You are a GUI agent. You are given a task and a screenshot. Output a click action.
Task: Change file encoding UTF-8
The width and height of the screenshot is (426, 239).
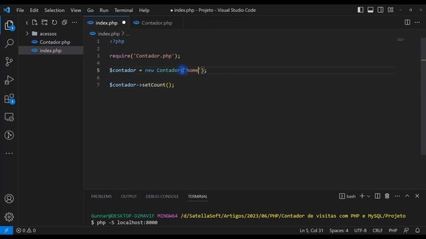coord(360,230)
